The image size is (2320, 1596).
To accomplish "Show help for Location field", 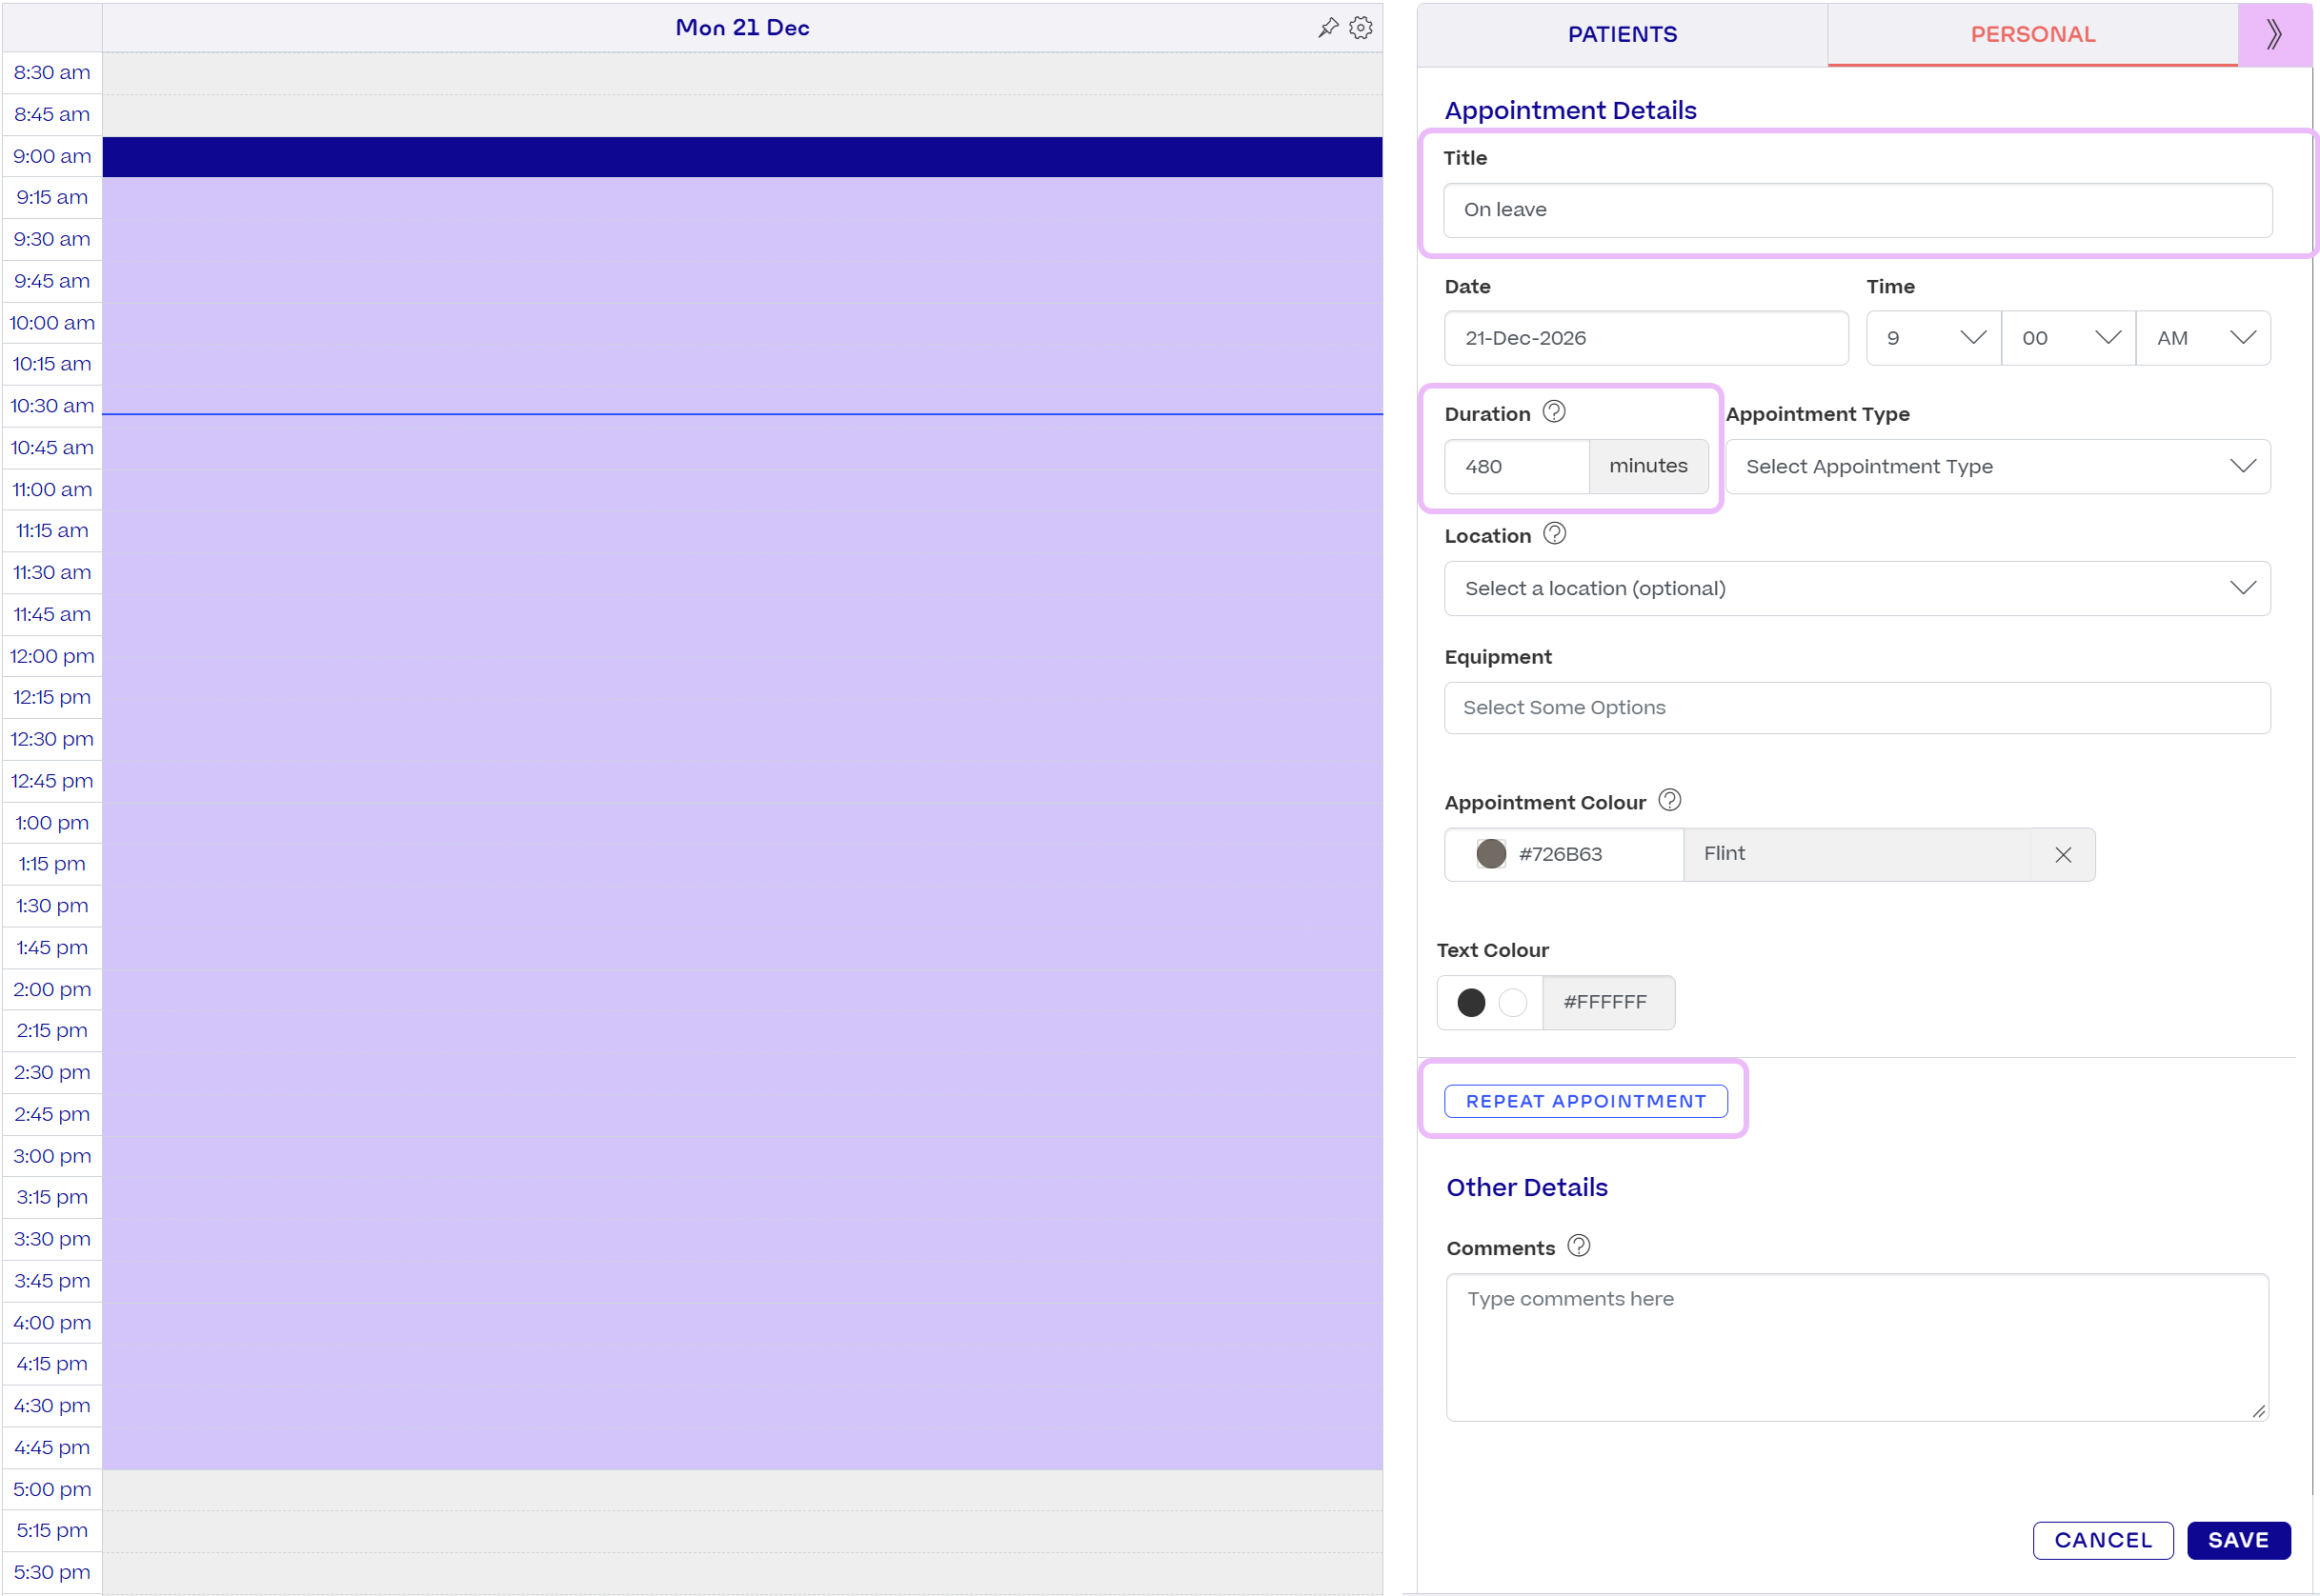I will pos(1555,534).
